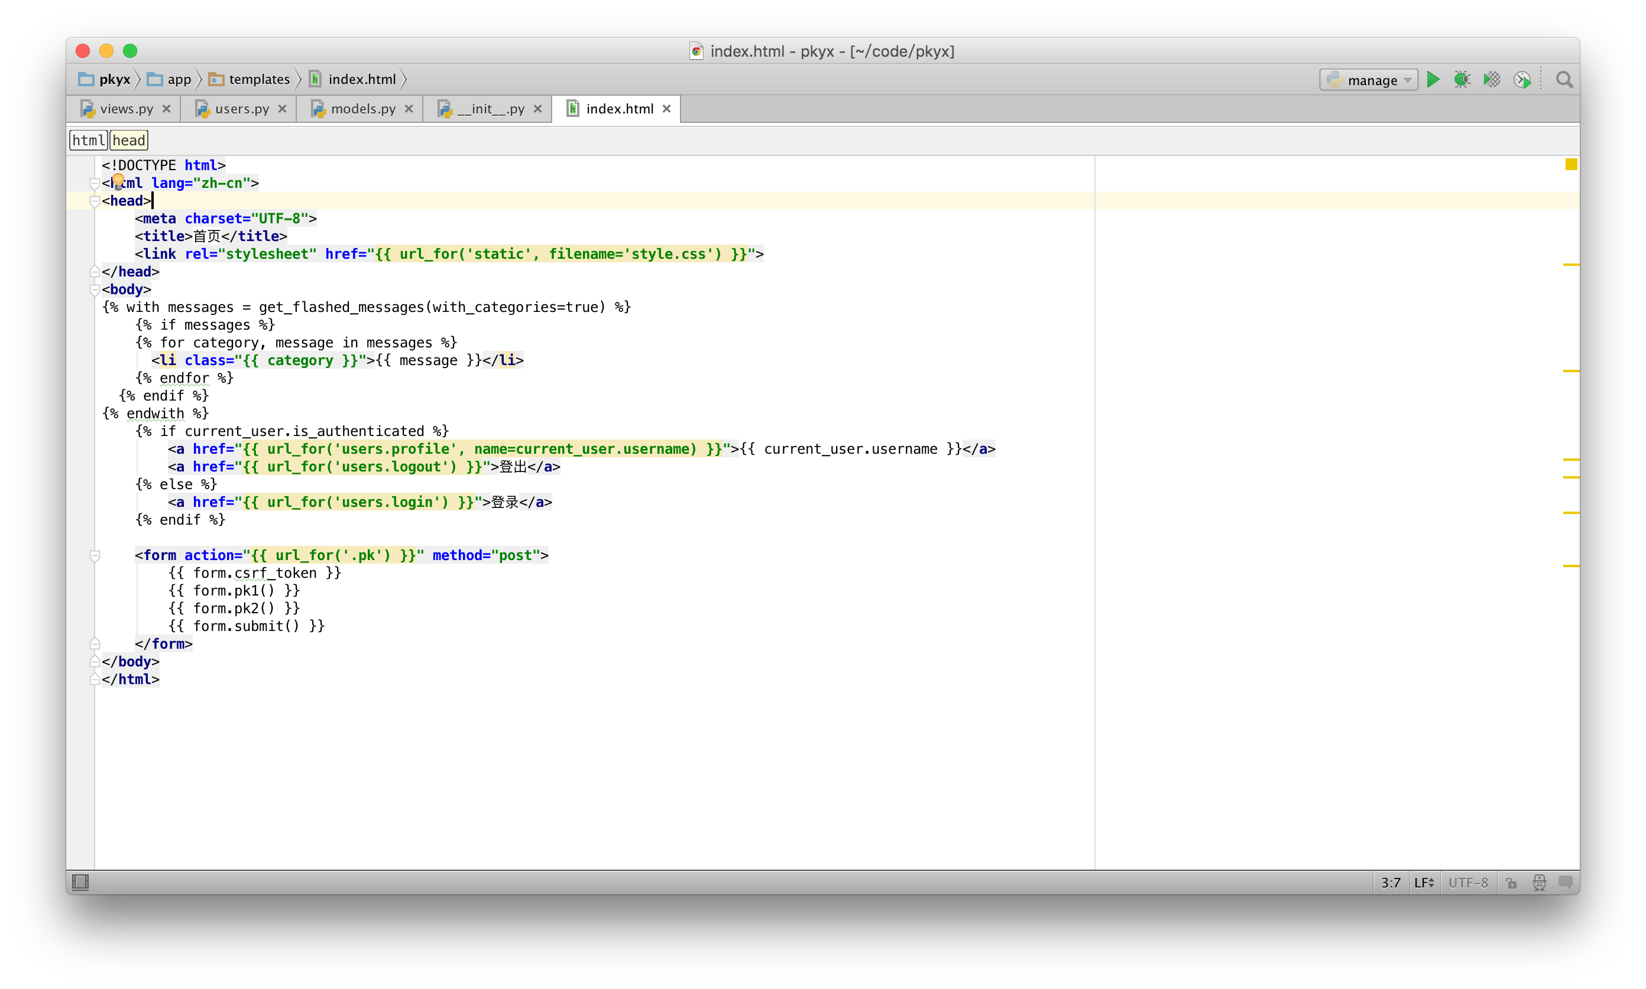
Task: Switch to the models.py tab
Action: pos(362,109)
